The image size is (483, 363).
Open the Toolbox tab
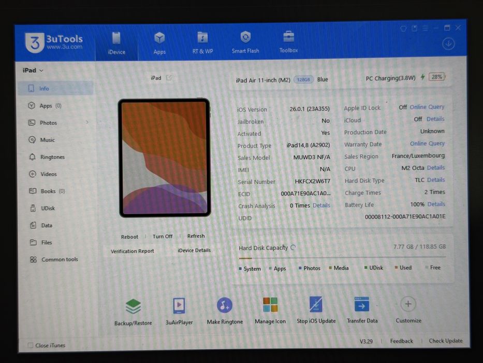coord(288,42)
